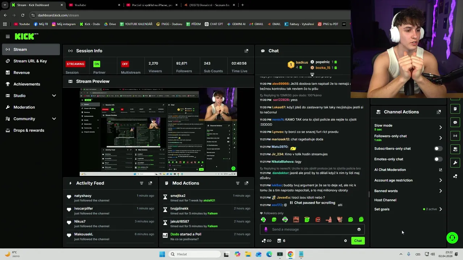Viewport: 463px width, 260px height.
Task: Open the Mod Actions filter icon
Action: [x=238, y=183]
